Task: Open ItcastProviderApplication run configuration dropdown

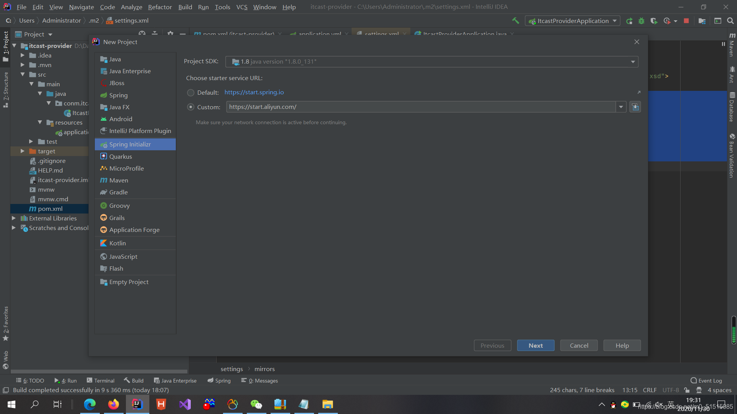Action: point(572,21)
